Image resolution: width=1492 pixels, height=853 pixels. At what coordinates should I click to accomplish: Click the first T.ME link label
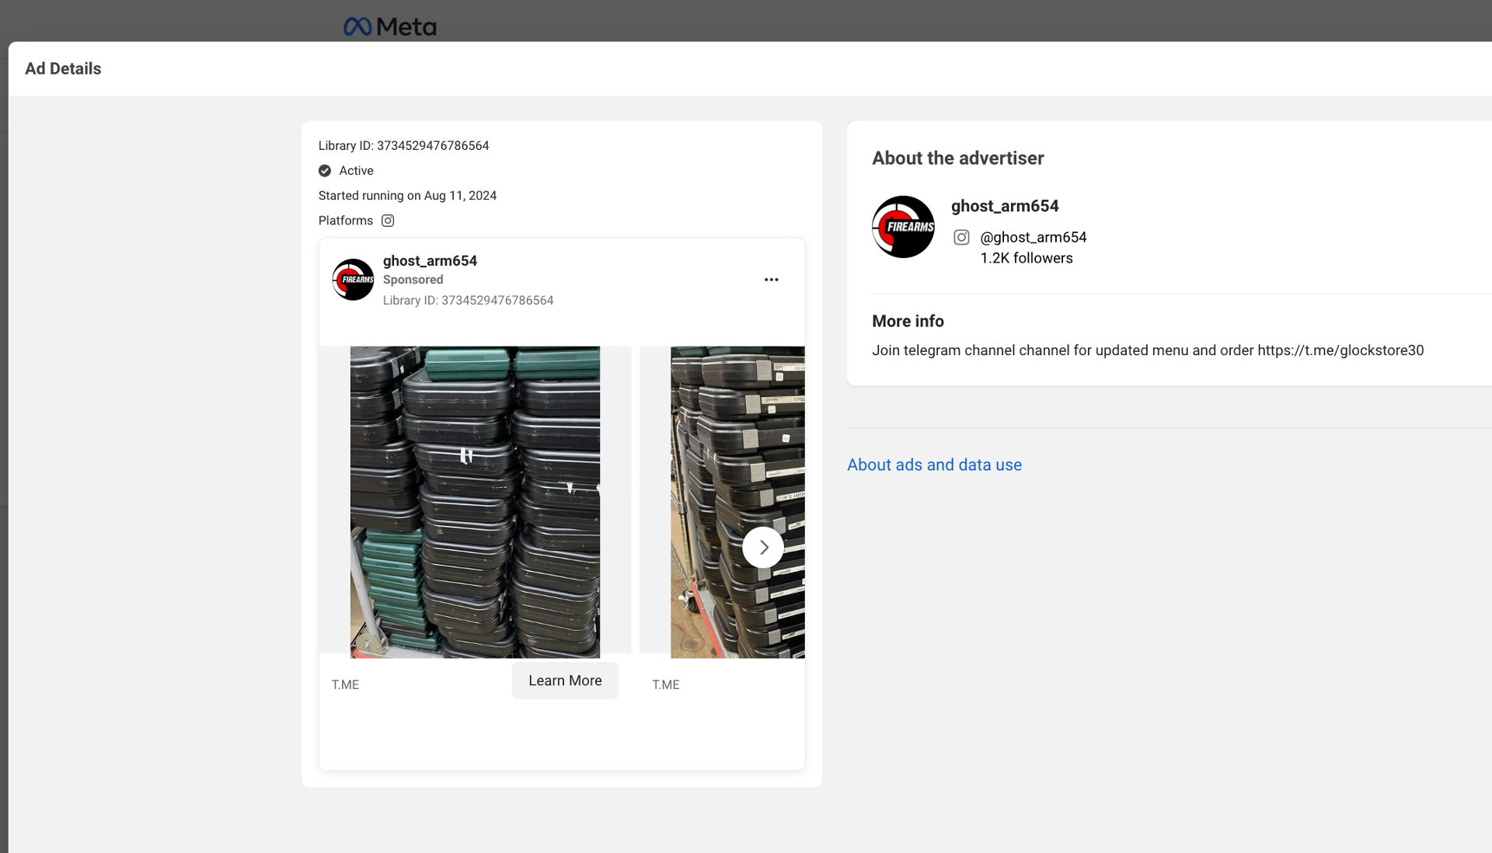(x=345, y=684)
